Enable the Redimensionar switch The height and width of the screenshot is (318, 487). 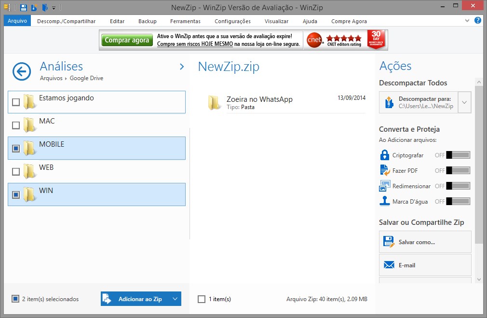coord(458,186)
